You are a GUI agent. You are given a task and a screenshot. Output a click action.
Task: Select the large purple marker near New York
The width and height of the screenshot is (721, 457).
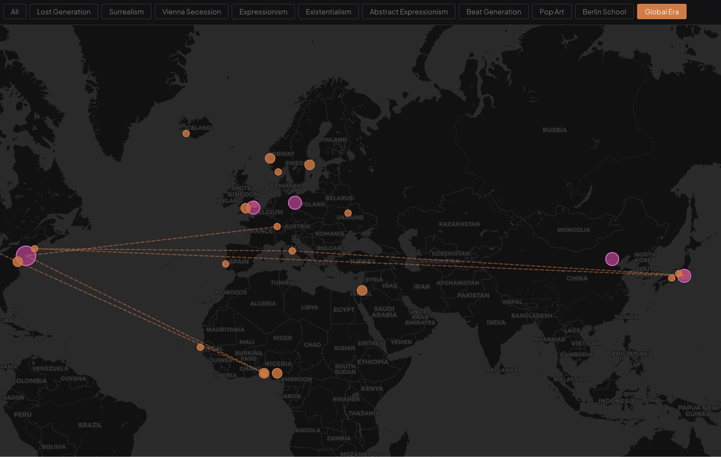26,256
